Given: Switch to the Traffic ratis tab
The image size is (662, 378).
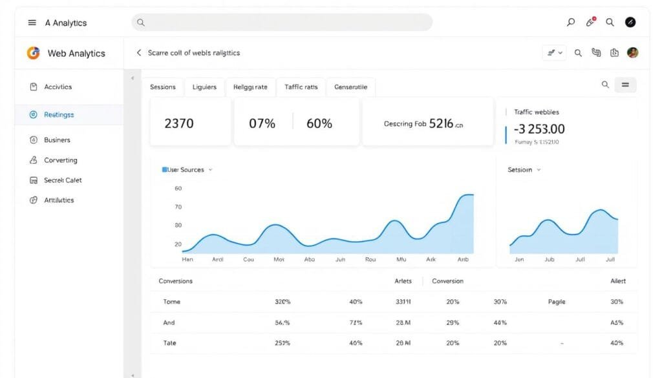Looking at the screenshot, I should [x=301, y=87].
